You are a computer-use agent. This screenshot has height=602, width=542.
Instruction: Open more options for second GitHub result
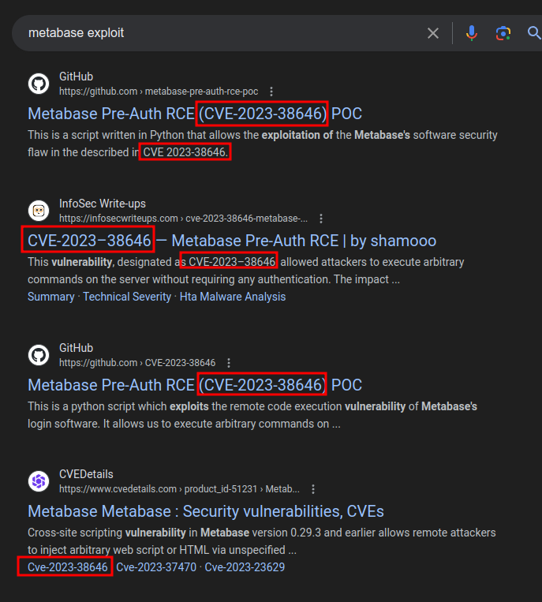click(229, 363)
